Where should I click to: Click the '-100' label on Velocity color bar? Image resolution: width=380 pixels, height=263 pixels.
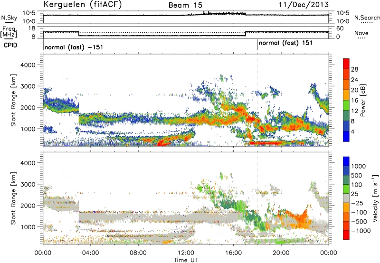[359, 212]
